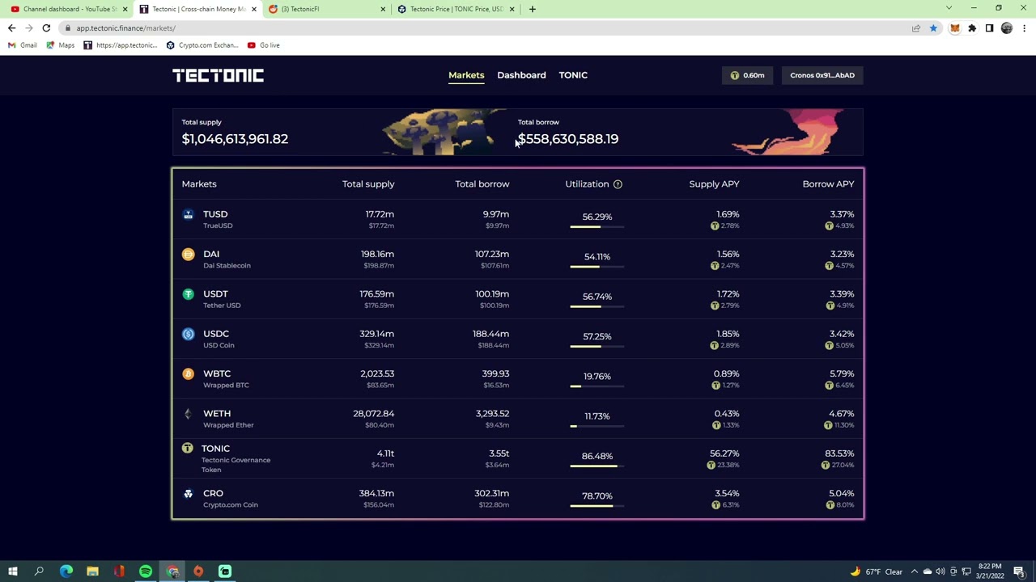This screenshot has height=582, width=1036.
Task: Click the share page icon in address bar
Action: pos(916,28)
